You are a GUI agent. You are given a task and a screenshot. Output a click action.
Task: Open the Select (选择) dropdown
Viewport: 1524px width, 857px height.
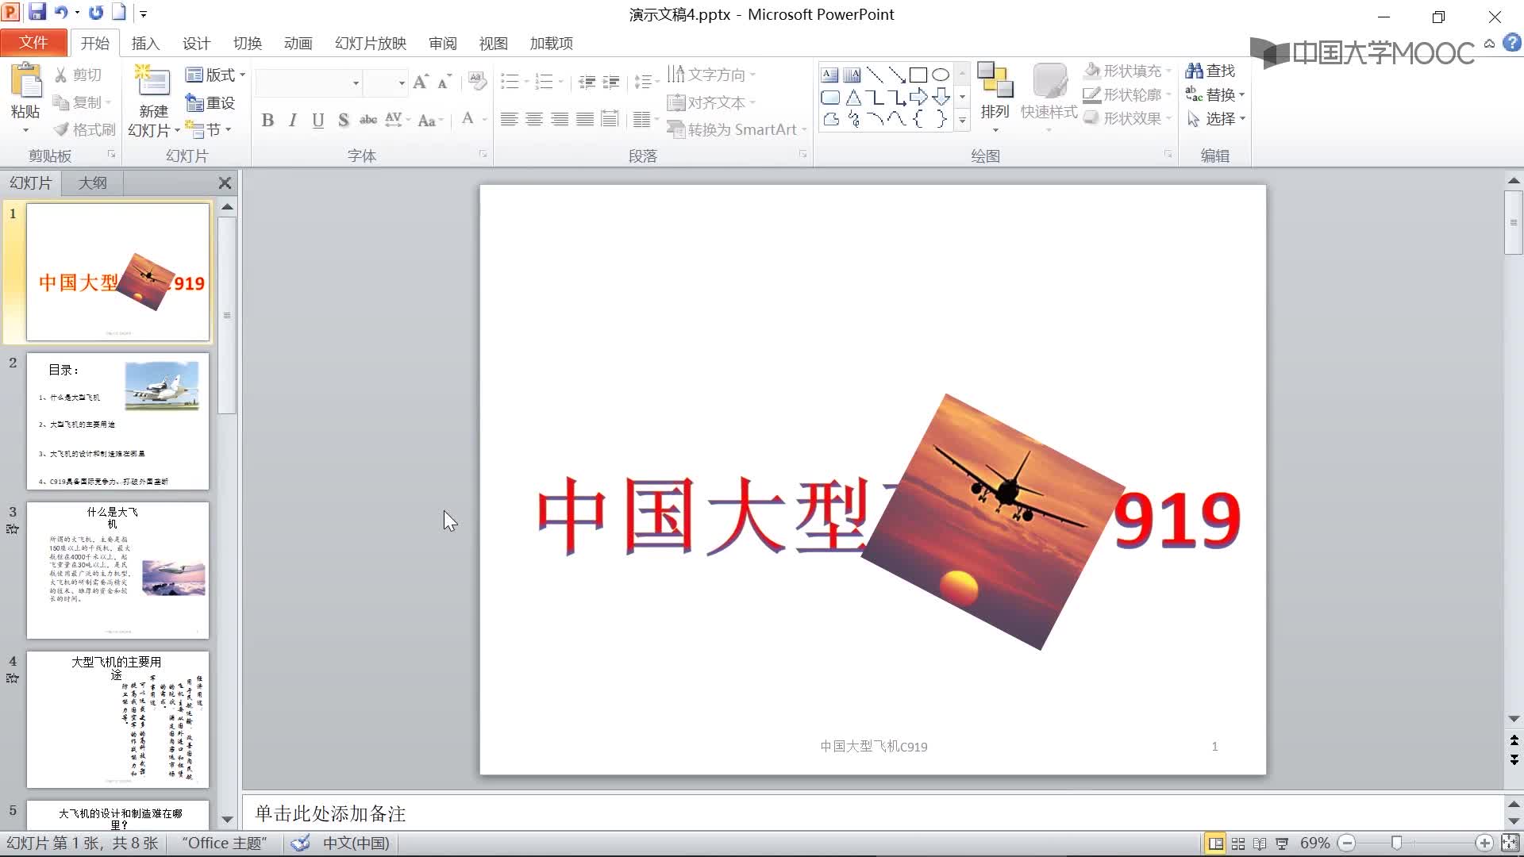(x=1216, y=118)
